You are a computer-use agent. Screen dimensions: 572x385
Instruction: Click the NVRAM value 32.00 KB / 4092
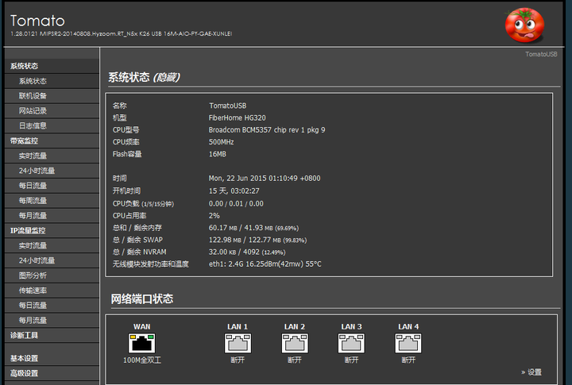coord(247,252)
